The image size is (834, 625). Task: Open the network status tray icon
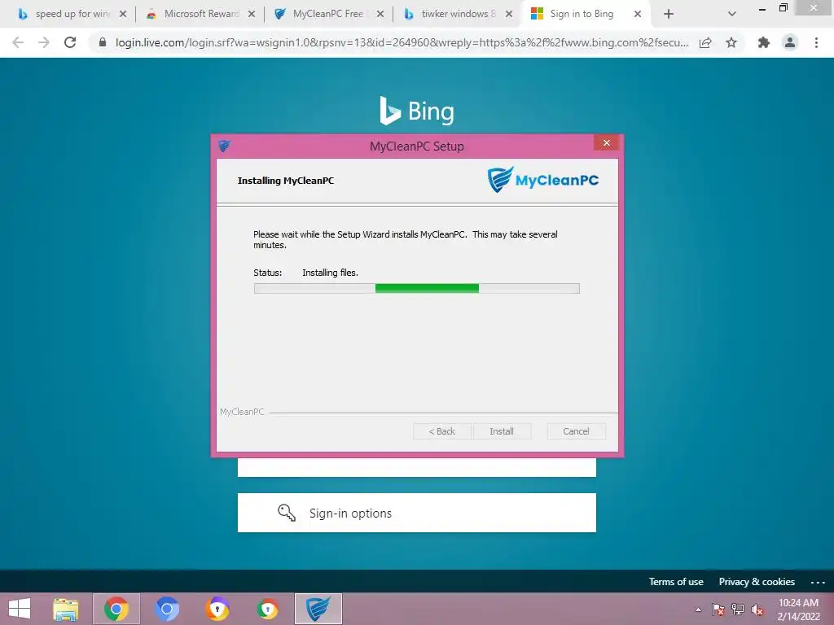(x=738, y=610)
